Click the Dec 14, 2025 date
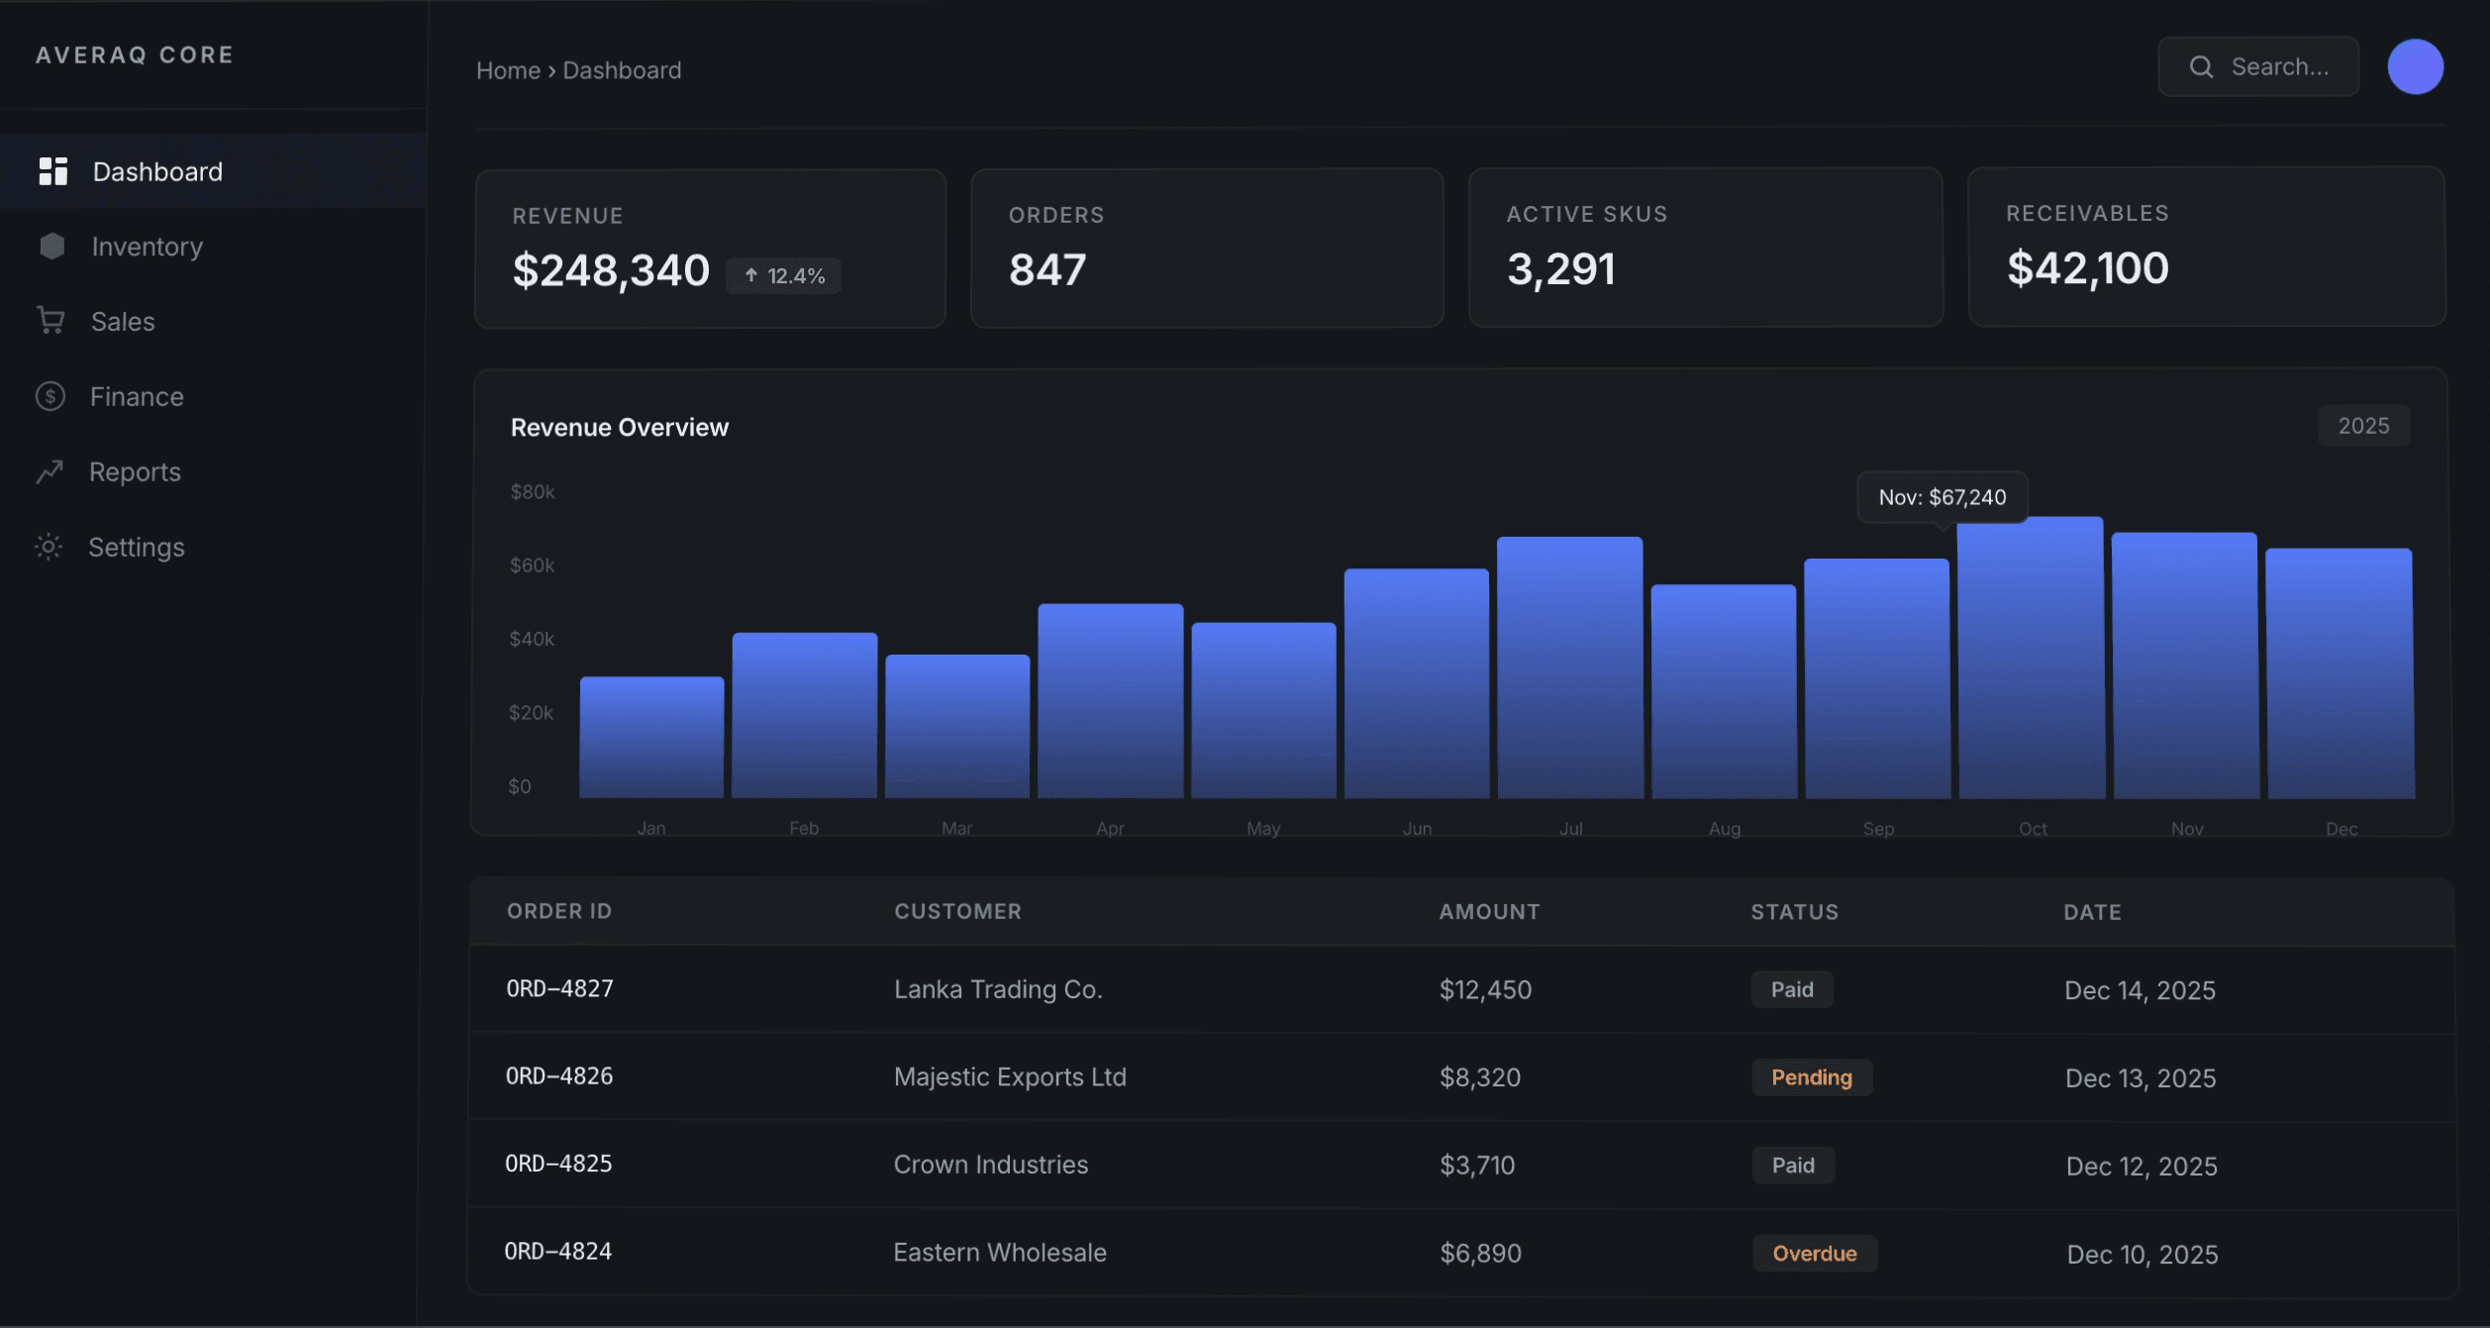This screenshot has width=2490, height=1328. 2140,990
